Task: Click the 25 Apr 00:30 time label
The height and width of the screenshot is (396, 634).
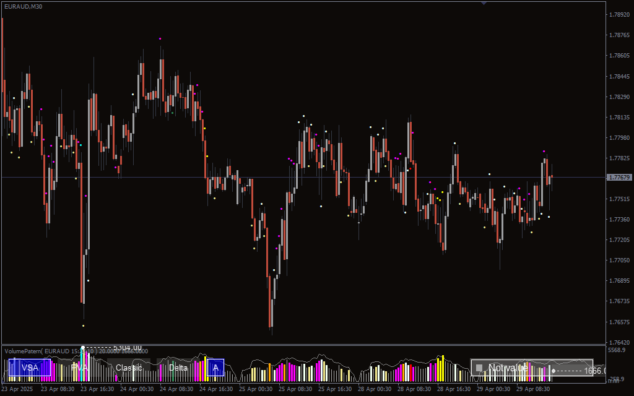Action: [256, 389]
